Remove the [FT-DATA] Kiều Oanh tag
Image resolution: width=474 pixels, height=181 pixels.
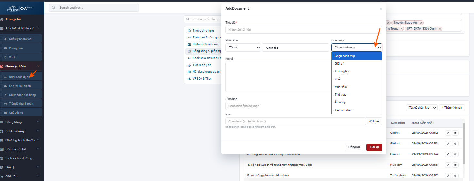point(440,29)
